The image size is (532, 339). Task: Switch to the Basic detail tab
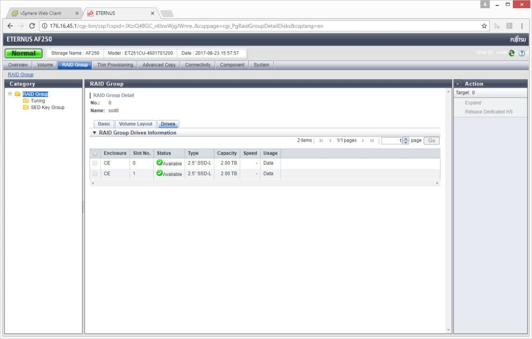pos(104,124)
